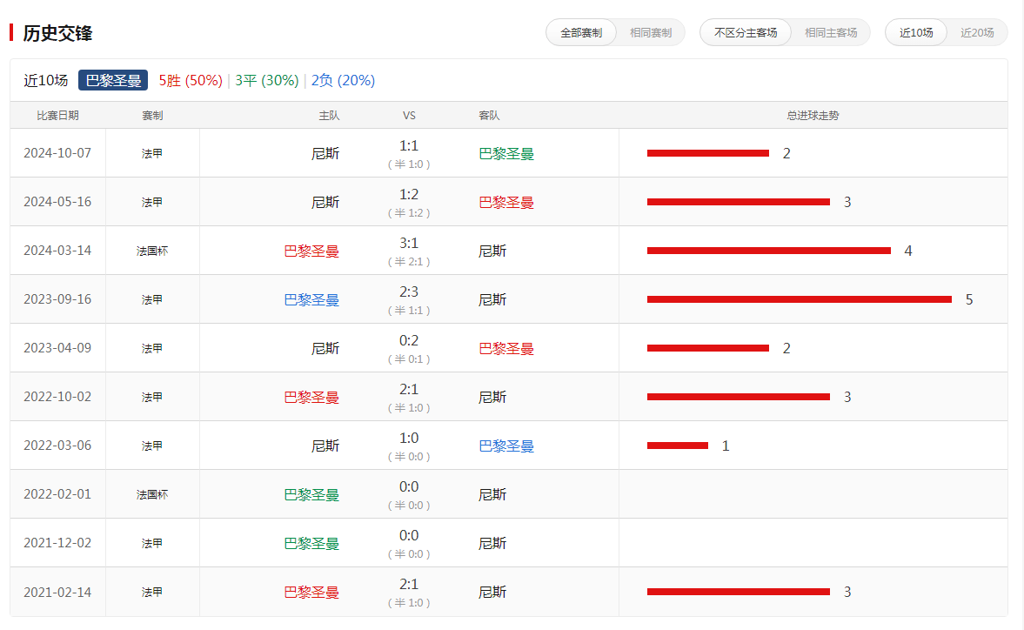Click the 2:3 score of 2023-09-16
Viewport: 1024px width, 630px height.
coord(409,292)
